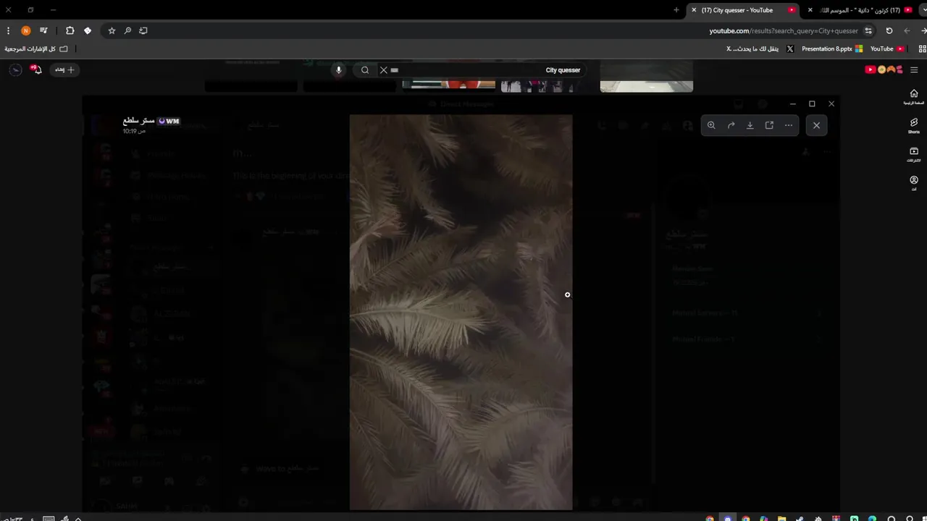Open a new browser tab
This screenshot has width=927, height=521.
click(676, 10)
